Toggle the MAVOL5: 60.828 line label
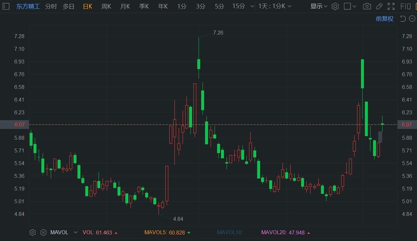 click(165, 233)
